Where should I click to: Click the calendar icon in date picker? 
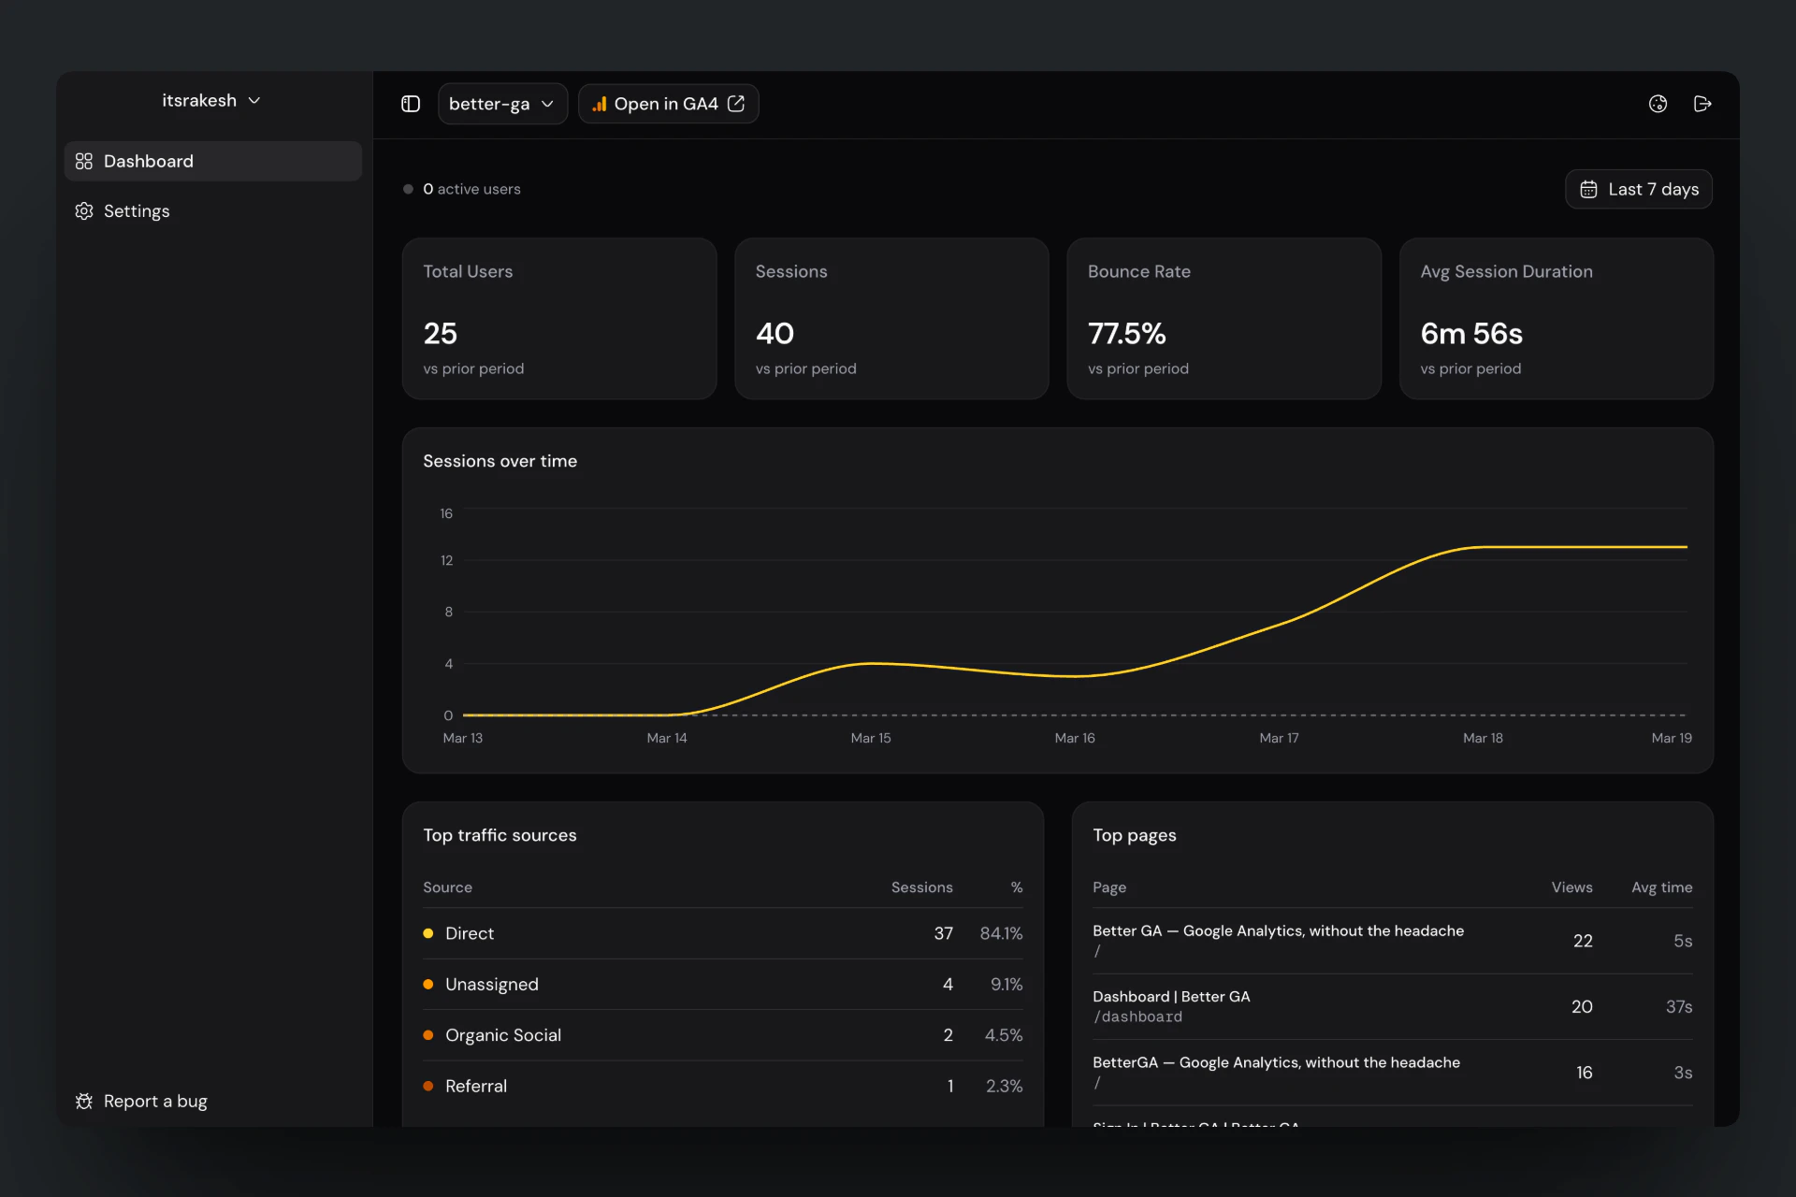pyautogui.click(x=1588, y=189)
